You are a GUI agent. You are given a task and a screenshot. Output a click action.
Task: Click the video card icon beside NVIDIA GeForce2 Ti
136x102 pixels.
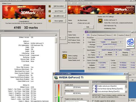[56, 78]
